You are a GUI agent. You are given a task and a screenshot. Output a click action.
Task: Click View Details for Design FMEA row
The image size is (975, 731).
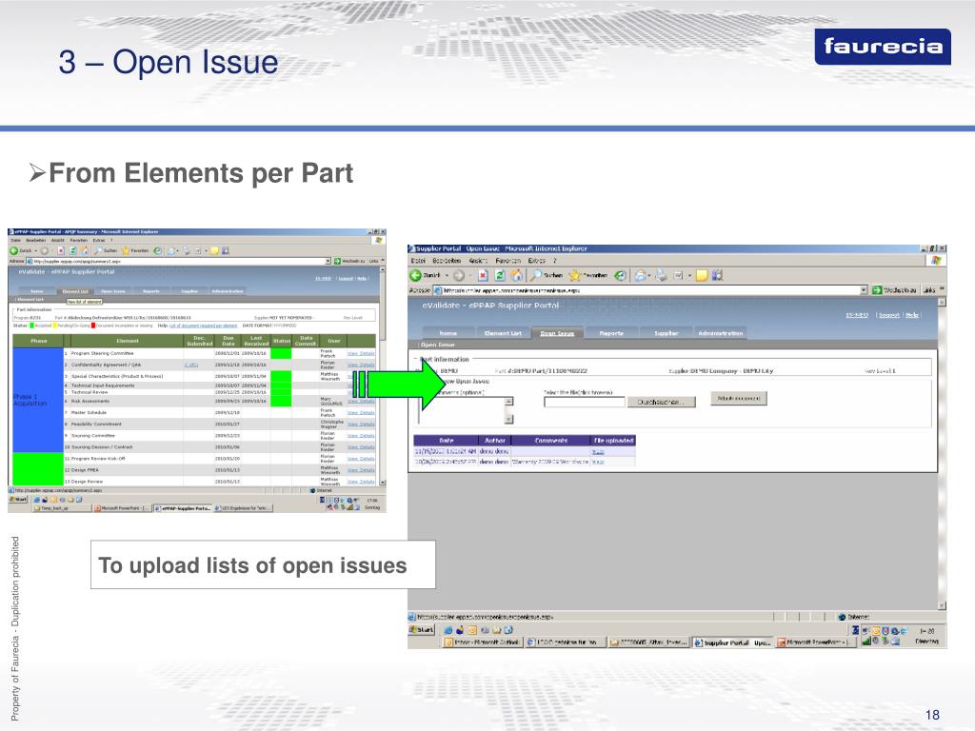tap(361, 470)
